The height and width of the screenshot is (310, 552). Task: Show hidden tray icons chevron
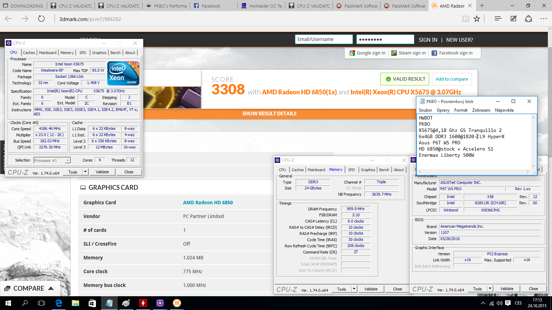(x=483, y=303)
